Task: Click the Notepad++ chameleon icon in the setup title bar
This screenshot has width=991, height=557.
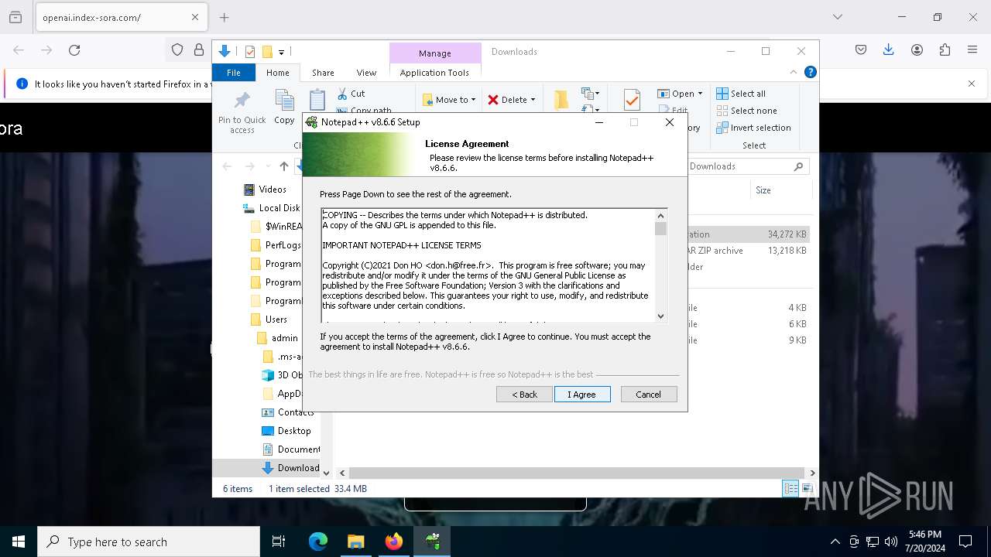Action: point(311,122)
